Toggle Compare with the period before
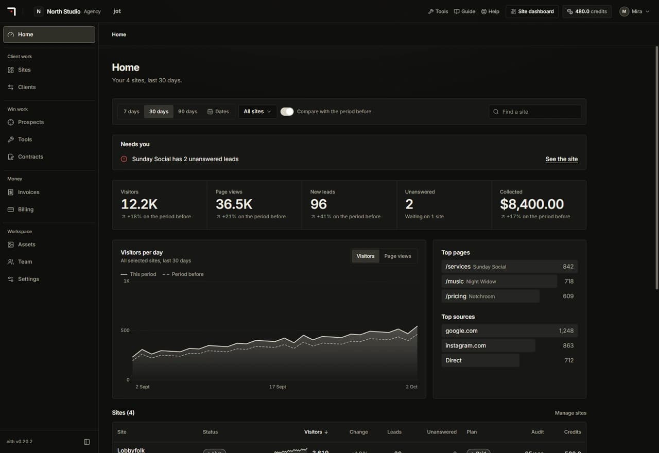The width and height of the screenshot is (659, 453). (287, 112)
